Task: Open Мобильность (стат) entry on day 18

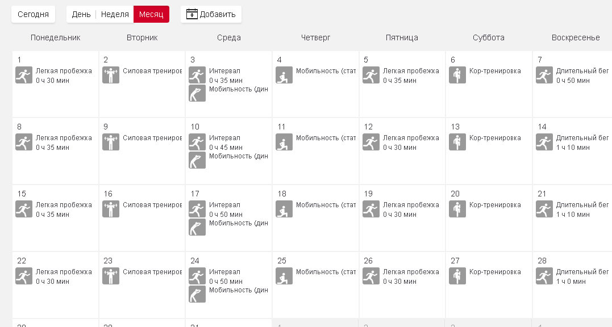Action: point(326,205)
